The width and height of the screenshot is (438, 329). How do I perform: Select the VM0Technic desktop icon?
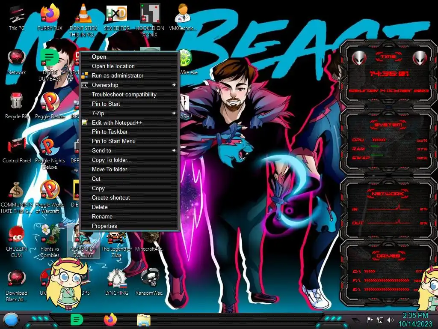(183, 17)
